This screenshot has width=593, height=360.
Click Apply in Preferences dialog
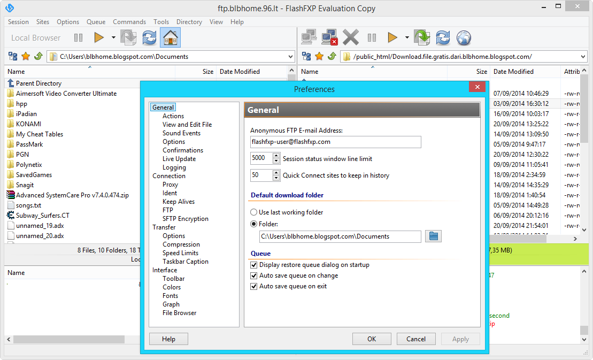[x=460, y=339]
